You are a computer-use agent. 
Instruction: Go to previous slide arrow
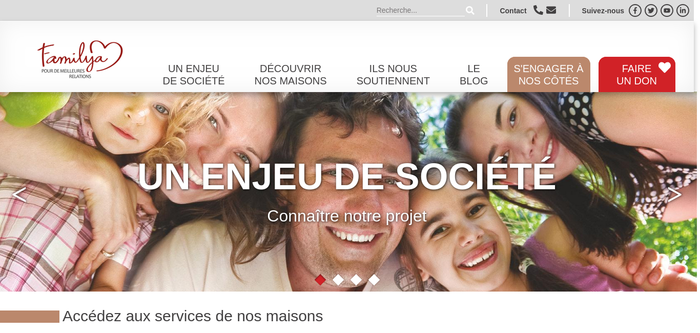click(19, 194)
